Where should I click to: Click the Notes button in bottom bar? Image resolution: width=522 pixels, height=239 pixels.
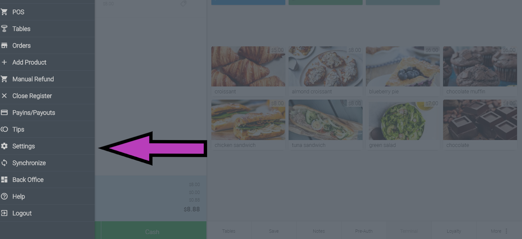[x=319, y=231]
